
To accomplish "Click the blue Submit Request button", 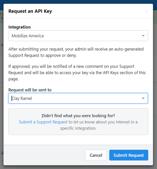I will tap(128, 155).
